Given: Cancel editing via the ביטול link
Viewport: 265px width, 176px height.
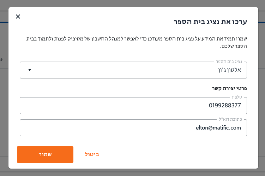Looking at the screenshot, I should 92,155.
